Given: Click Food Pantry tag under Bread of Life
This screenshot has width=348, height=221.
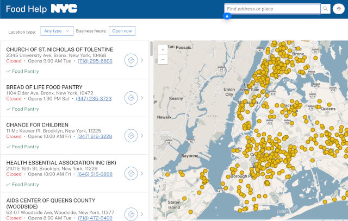Looking at the screenshot, I should pyautogui.click(x=23, y=109).
